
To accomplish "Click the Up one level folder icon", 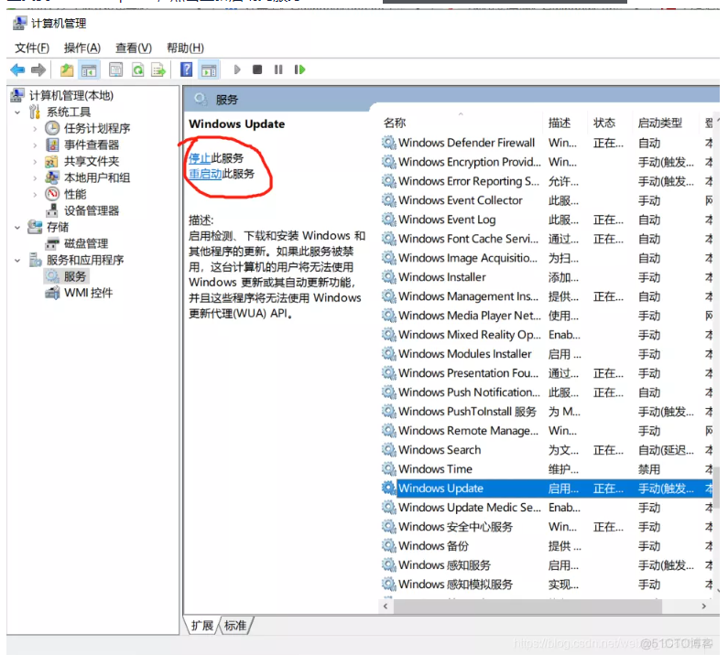I will pyautogui.click(x=67, y=70).
